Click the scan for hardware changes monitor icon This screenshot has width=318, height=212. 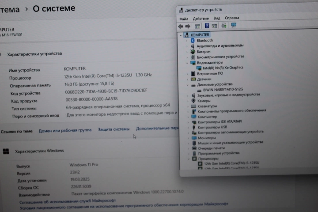click(234, 26)
